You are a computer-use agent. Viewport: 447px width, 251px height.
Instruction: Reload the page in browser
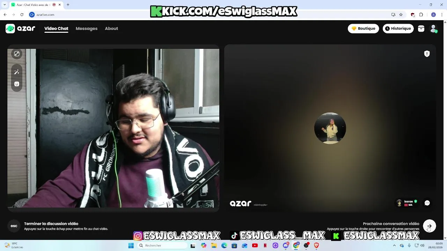tap(22, 15)
